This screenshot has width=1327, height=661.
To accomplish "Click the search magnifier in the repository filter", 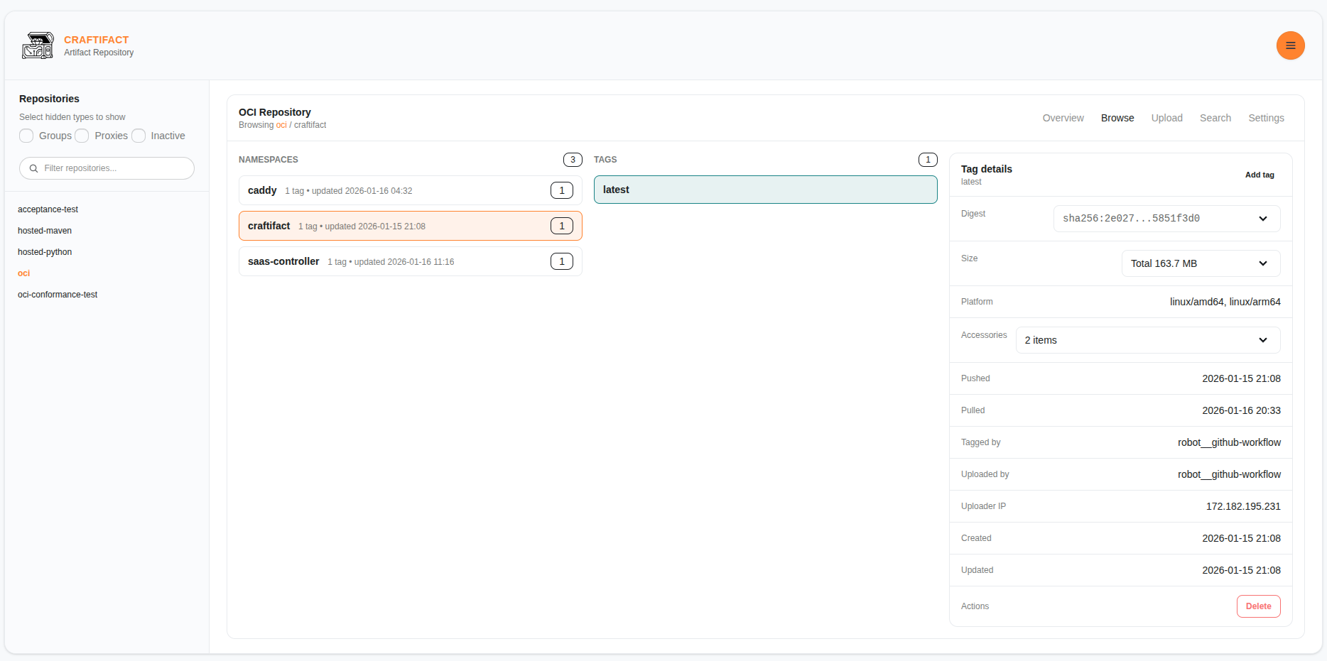I will [x=33, y=168].
